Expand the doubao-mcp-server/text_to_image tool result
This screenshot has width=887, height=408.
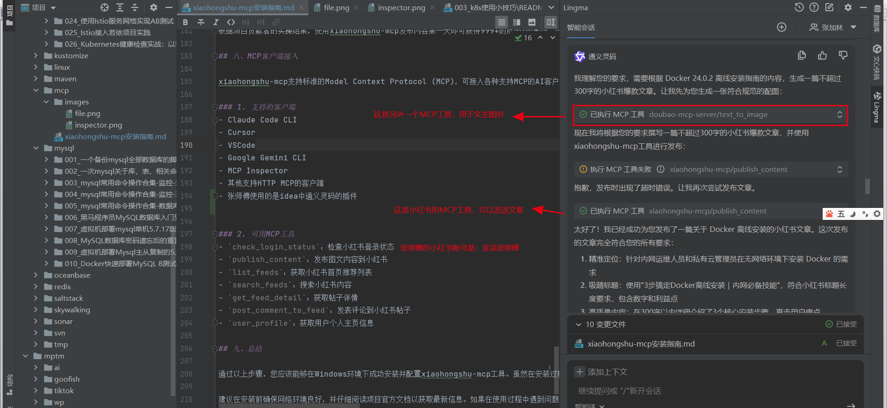pos(839,115)
